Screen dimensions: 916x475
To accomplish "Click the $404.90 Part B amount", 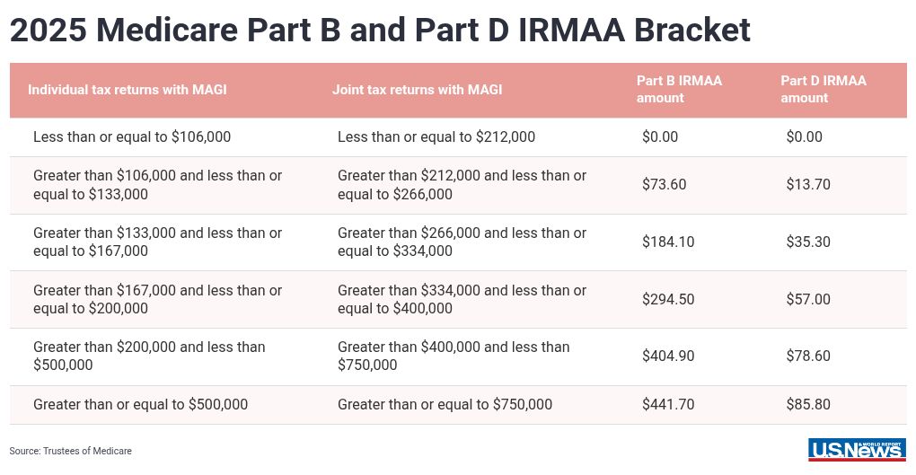I will pyautogui.click(x=668, y=356).
